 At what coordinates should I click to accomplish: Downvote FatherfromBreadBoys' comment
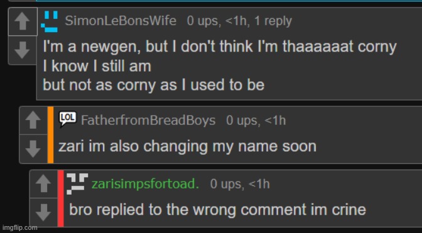[33, 149]
